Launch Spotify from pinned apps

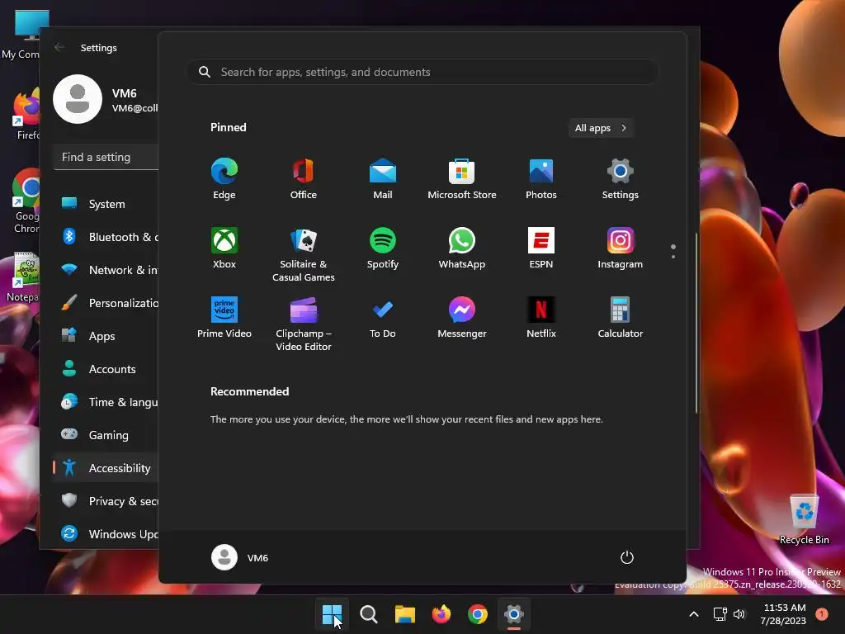[383, 248]
